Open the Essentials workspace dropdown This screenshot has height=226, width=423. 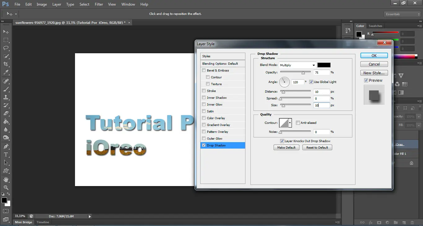click(403, 14)
